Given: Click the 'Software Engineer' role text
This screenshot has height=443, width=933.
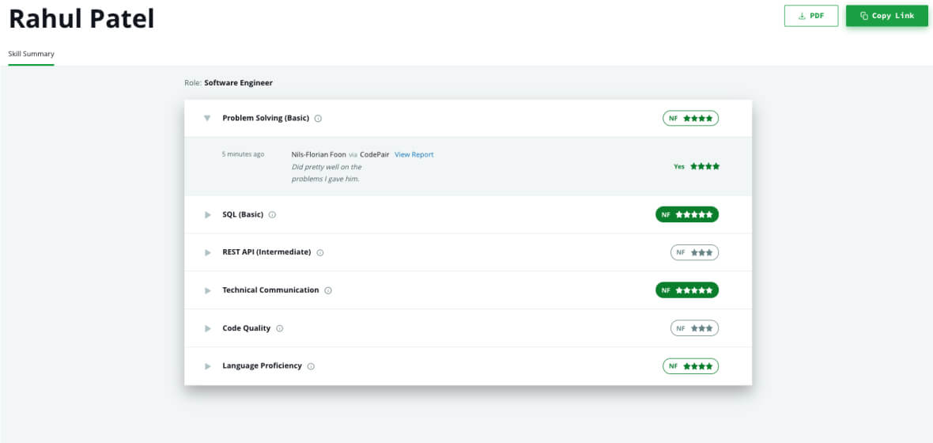Looking at the screenshot, I should (239, 83).
